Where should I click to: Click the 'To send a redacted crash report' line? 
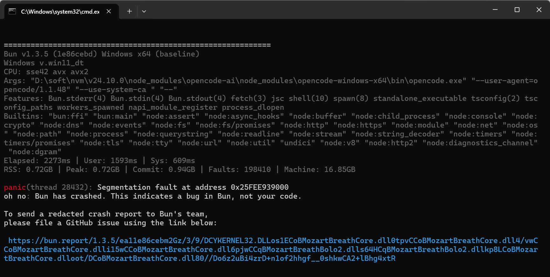tap(106, 214)
